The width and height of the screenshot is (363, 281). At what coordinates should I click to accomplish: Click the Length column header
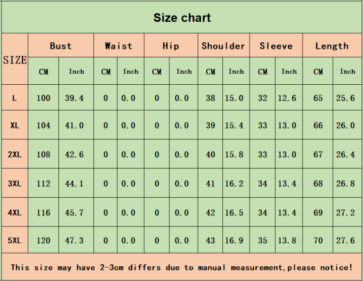tap(332, 45)
